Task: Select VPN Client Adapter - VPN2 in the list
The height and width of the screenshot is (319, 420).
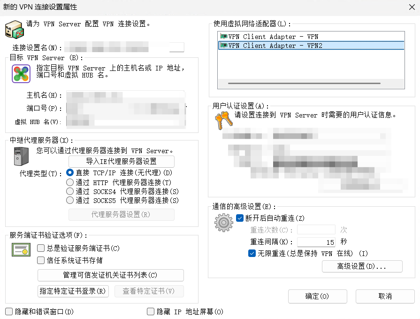Action: coord(282,46)
